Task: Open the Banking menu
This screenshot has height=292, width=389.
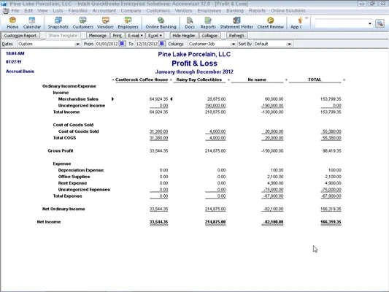Action: (235, 11)
